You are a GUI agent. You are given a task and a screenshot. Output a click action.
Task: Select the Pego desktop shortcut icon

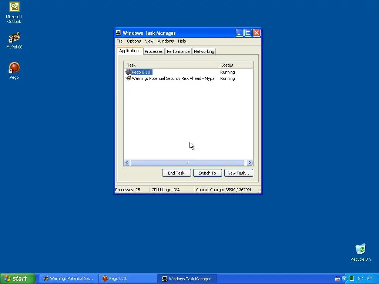[14, 71]
